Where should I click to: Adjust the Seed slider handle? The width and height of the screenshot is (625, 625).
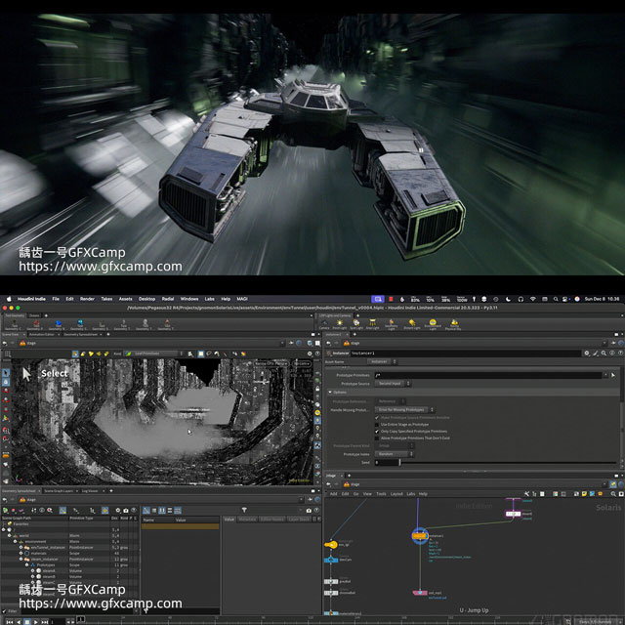click(x=399, y=462)
